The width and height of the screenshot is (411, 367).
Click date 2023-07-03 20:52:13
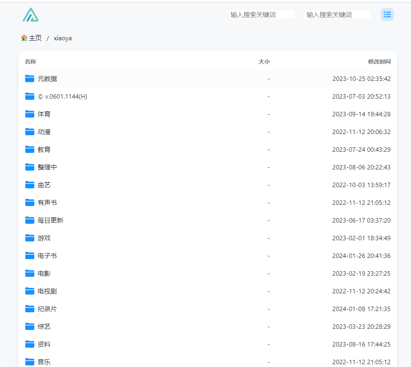361,97
